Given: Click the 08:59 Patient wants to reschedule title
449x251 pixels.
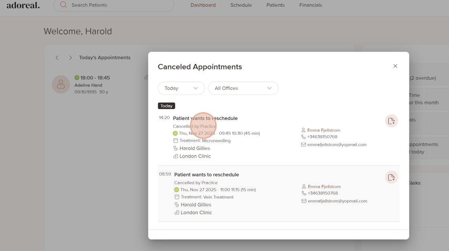Looking at the screenshot, I should click(206, 175).
